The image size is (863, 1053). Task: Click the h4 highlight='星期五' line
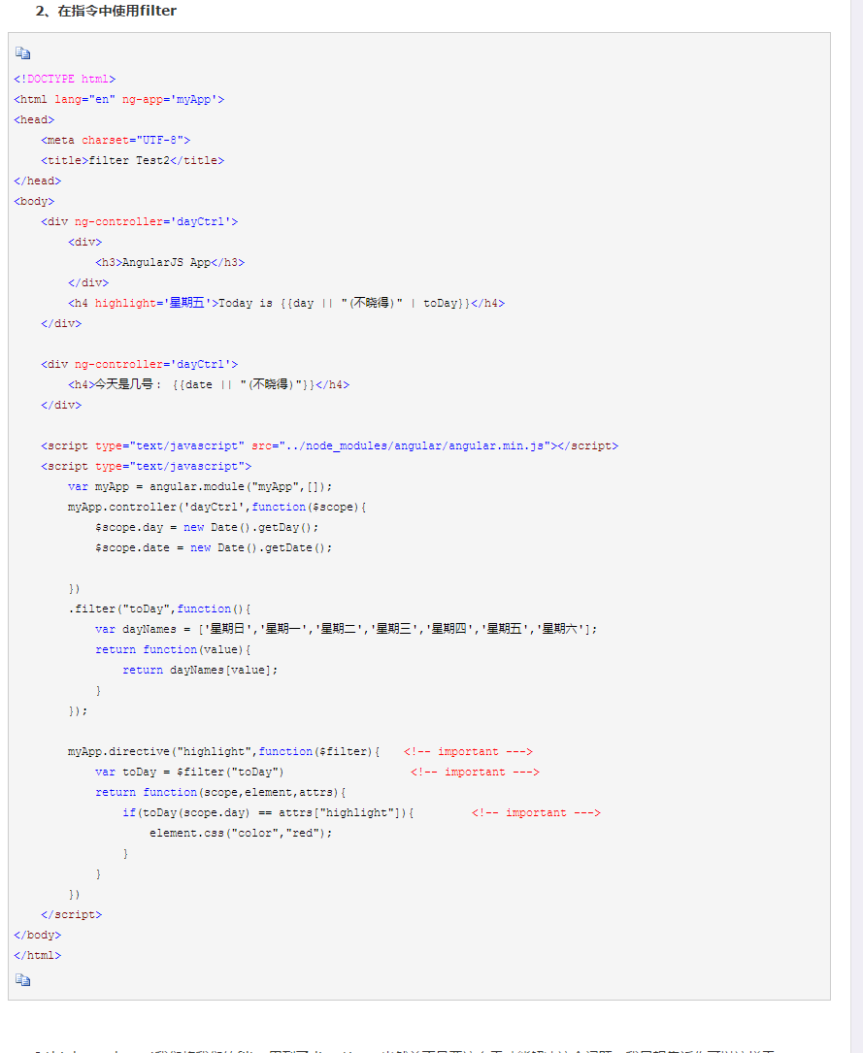point(286,303)
